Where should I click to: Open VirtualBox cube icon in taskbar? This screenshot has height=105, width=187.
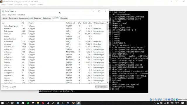click(x=68, y=103)
